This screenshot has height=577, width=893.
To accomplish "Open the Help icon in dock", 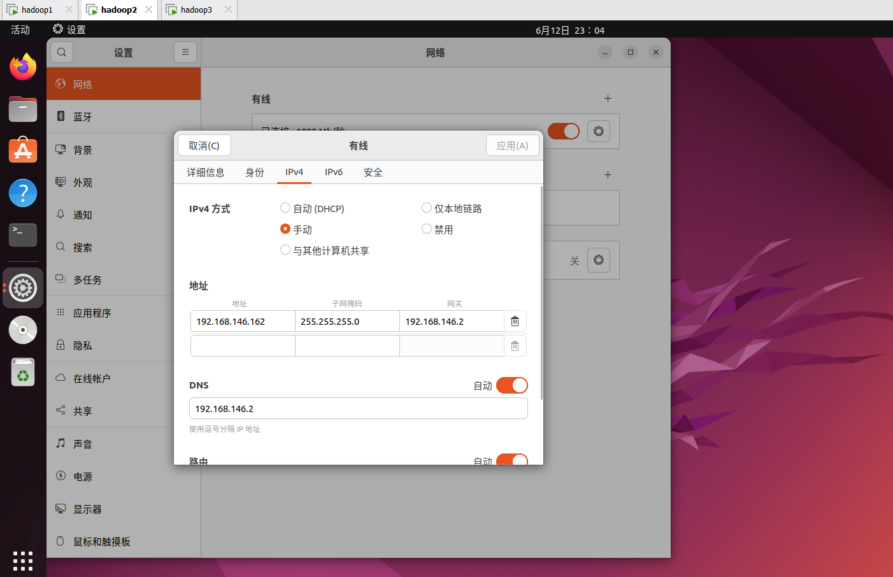I will point(23,192).
